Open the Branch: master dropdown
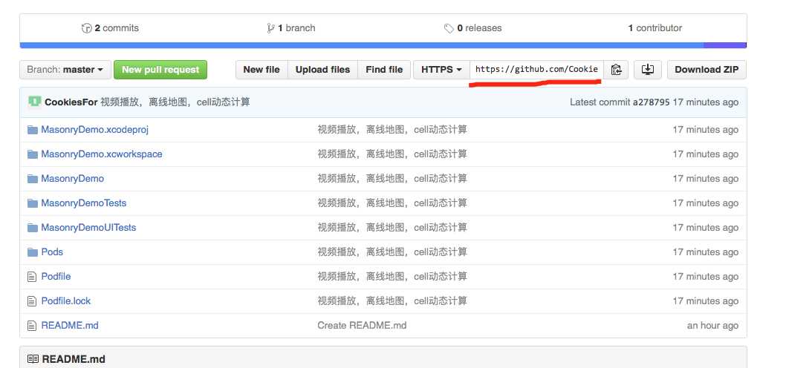The image size is (786, 368). (65, 70)
